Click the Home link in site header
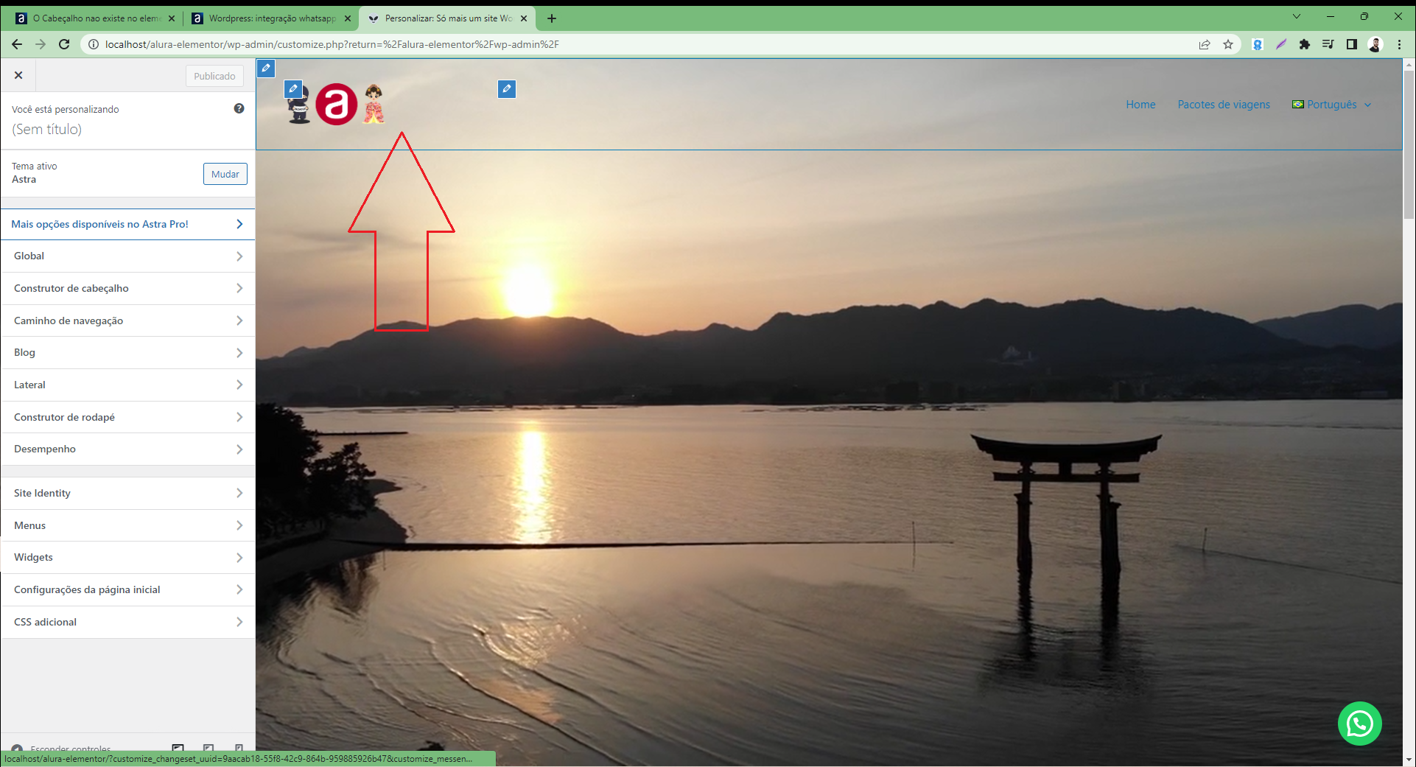This screenshot has width=1416, height=767. (1140, 105)
